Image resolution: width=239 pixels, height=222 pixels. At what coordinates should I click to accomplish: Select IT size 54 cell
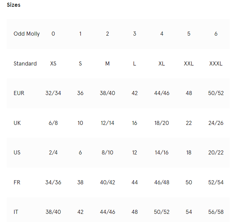pos(189,212)
